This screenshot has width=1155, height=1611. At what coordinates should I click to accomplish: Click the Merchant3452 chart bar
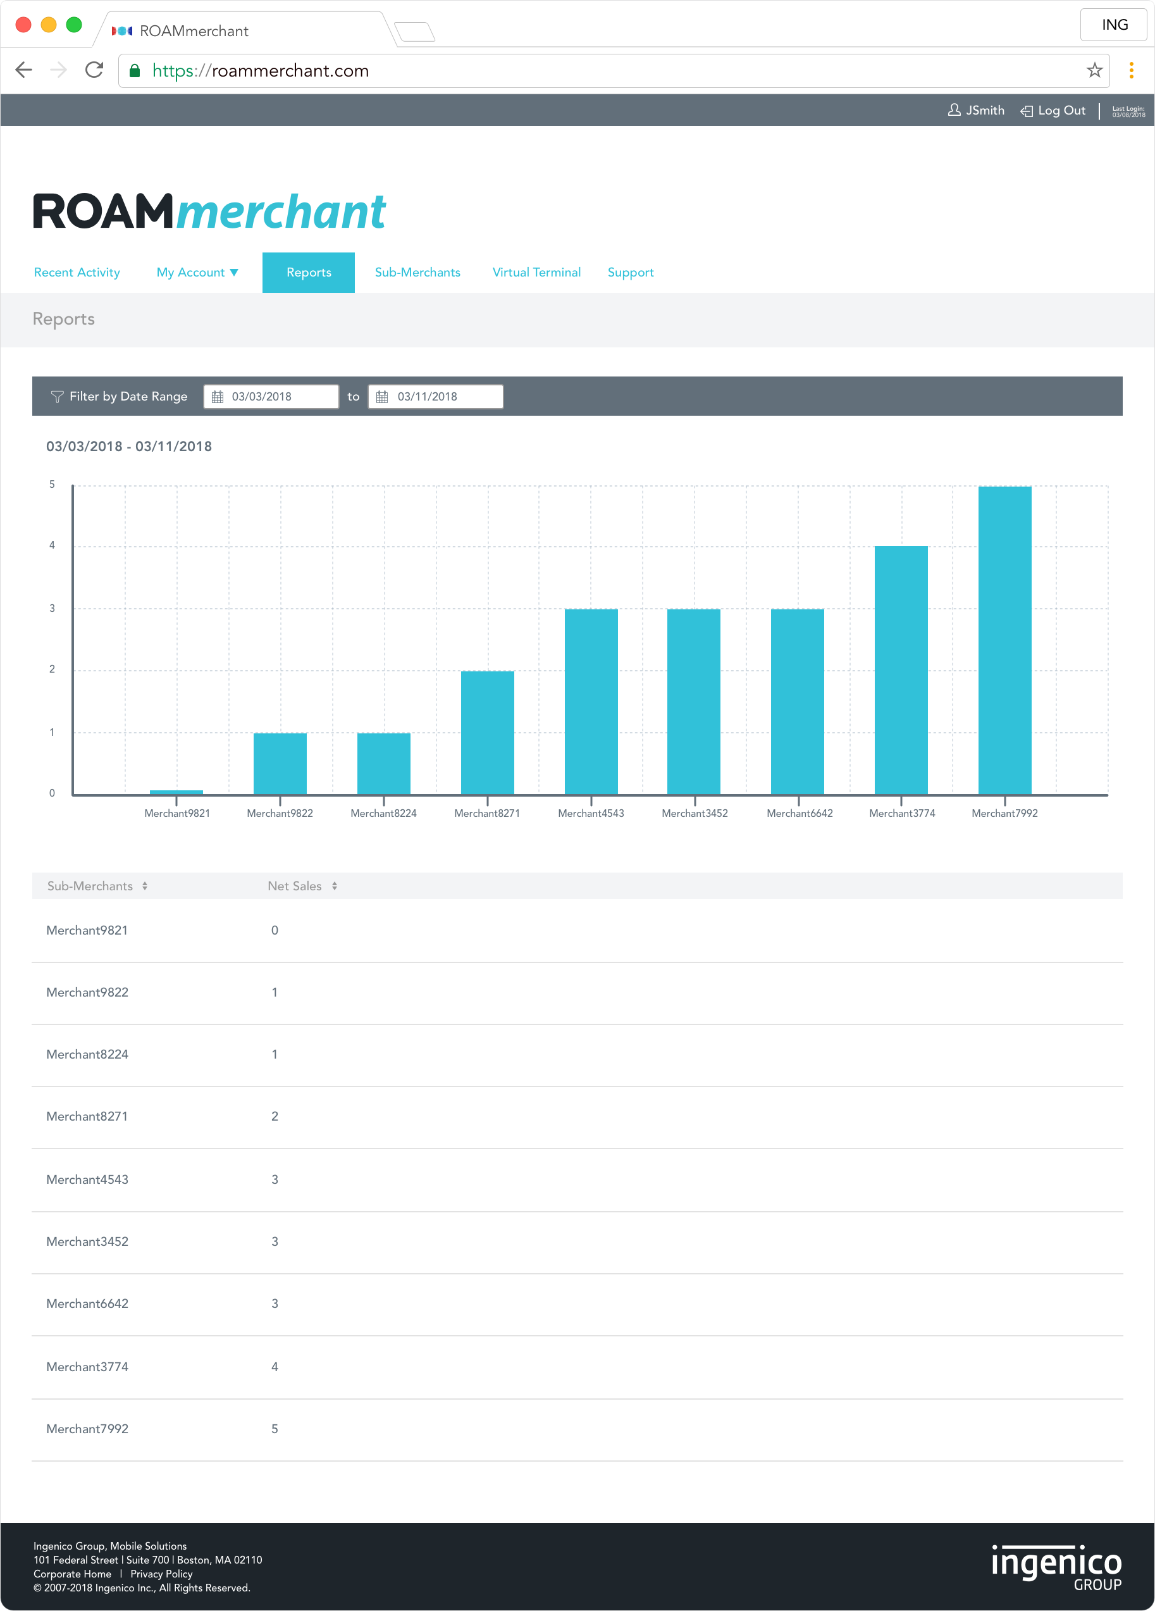point(693,702)
